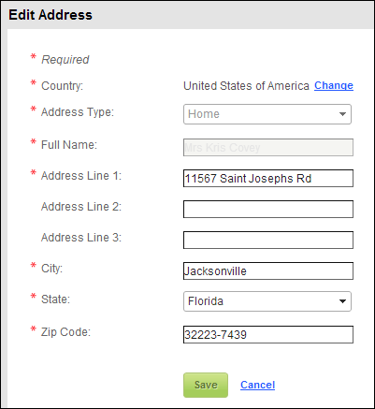Click into the empty Address Line 2 box
Screen dimensions: 375x409
coord(268,209)
